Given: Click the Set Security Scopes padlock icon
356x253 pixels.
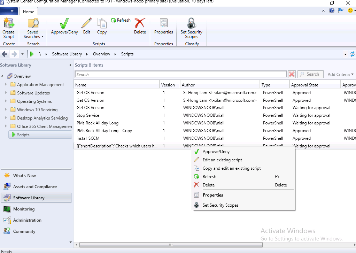Looking at the screenshot, I should [191, 23].
